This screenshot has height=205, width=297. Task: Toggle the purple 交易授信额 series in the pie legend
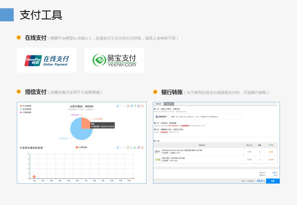(x=25, y=112)
